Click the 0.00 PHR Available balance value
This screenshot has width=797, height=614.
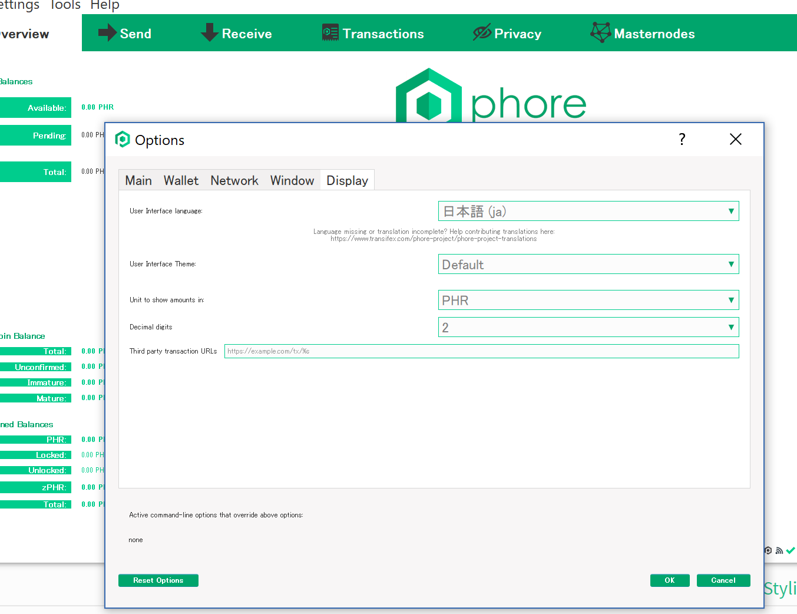point(98,107)
